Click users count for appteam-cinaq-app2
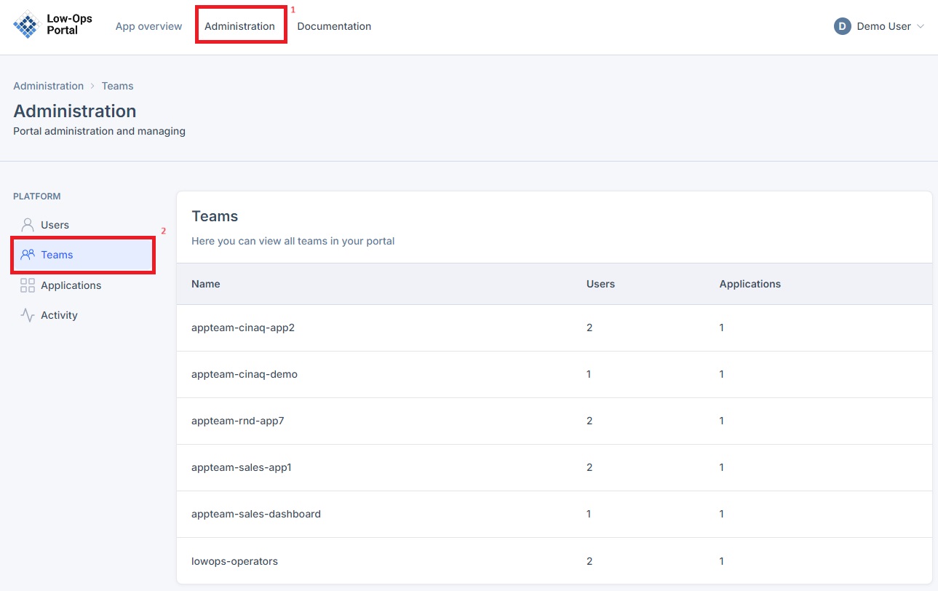 click(x=589, y=328)
